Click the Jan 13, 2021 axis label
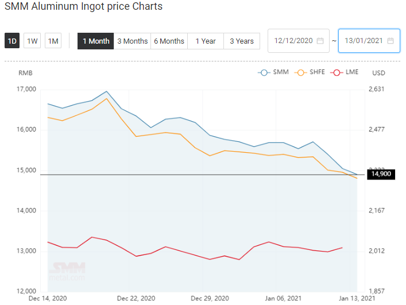 (357, 298)
